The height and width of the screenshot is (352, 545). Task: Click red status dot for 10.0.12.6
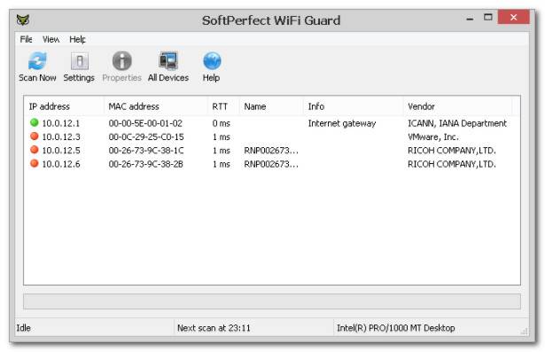pyautogui.click(x=34, y=163)
